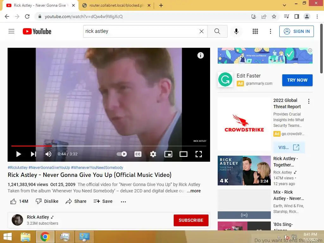Click the install app icon in address bar
The image size is (324, 243).
coord(253,16)
